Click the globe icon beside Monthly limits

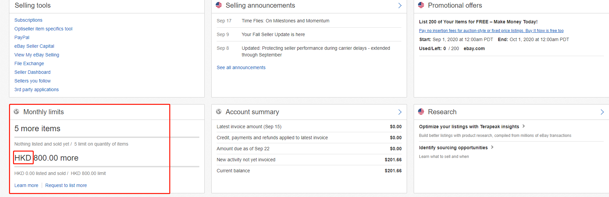pos(16,112)
